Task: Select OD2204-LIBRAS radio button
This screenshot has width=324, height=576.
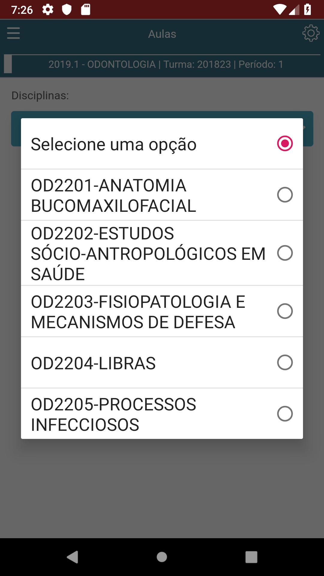Action: 285,362
